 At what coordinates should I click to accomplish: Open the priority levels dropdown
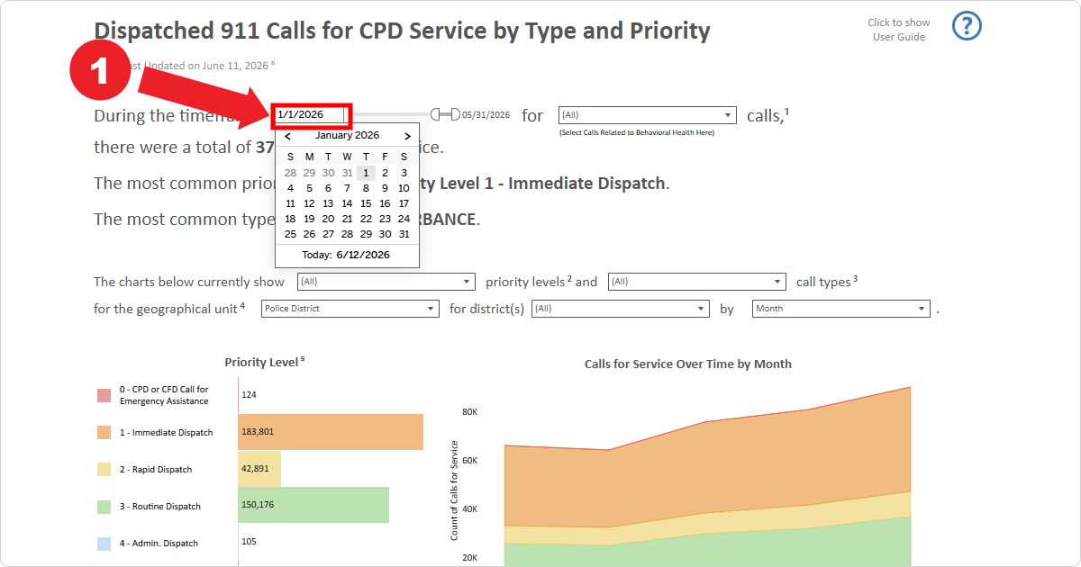coord(386,282)
